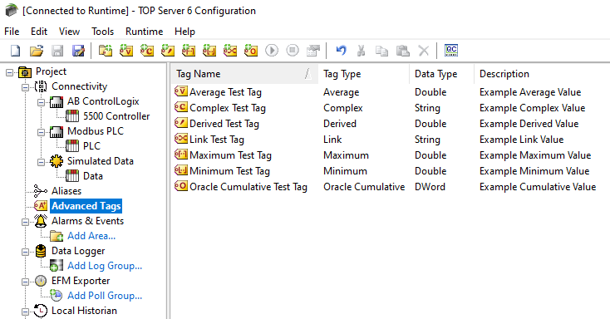This screenshot has height=319, width=610.
Task: Collapse the Local Historian node
Action: click(x=25, y=312)
